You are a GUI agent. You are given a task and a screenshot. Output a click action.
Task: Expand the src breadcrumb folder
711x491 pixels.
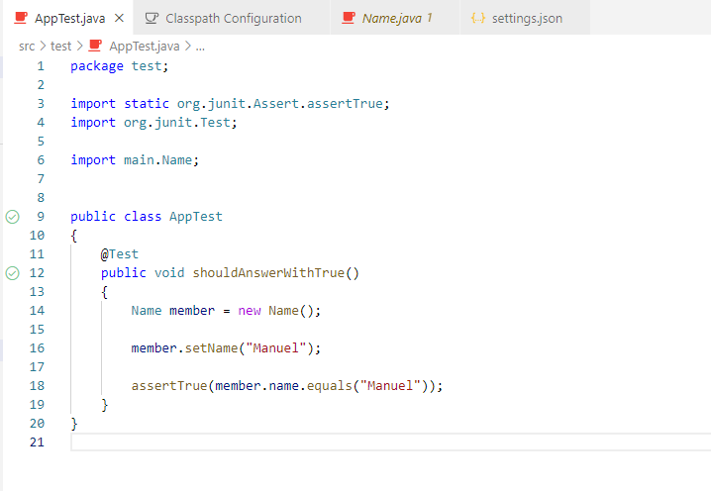(x=27, y=46)
